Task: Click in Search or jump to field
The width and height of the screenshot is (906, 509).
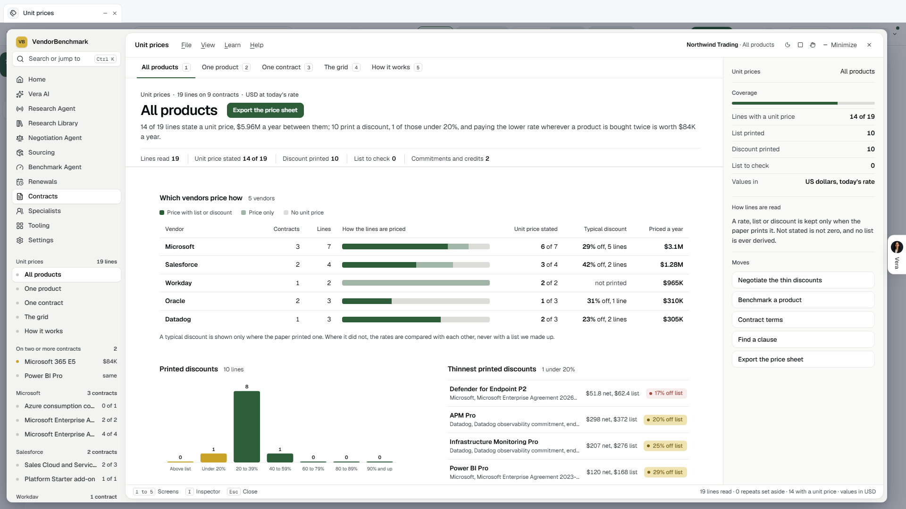Action: [x=67, y=59]
